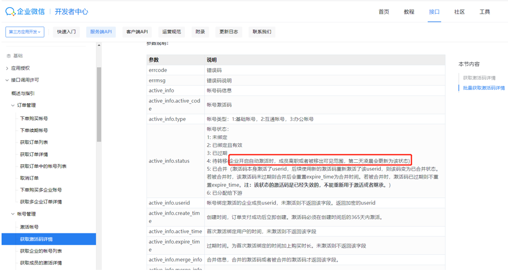The height and width of the screenshot is (272, 508).
Task: Click the 企业微信 logo icon
Action: 10,11
